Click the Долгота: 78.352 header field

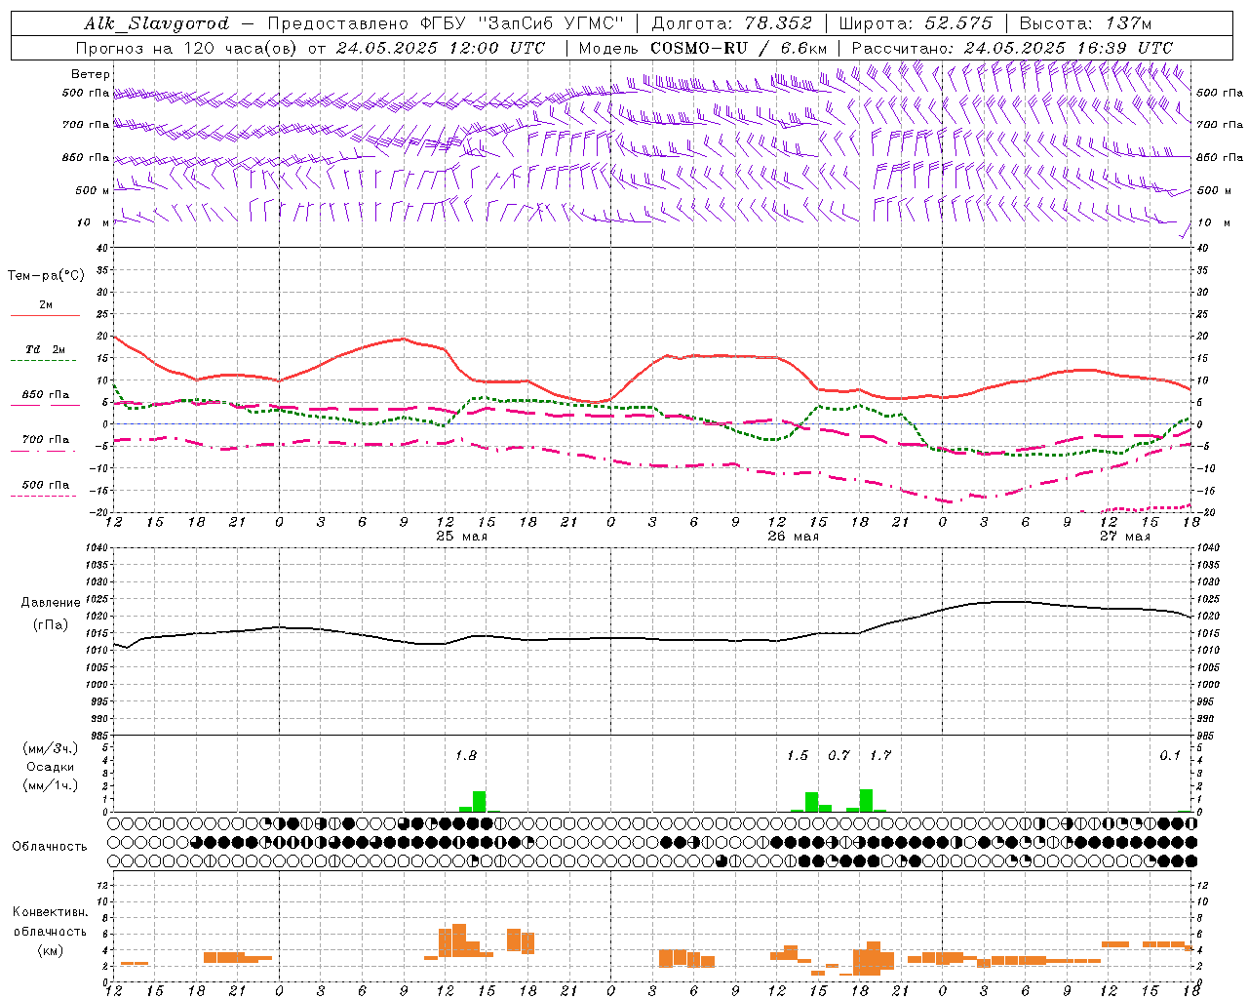point(732,23)
